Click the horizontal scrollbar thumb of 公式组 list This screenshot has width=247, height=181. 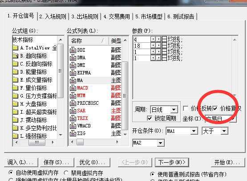coord(37,143)
